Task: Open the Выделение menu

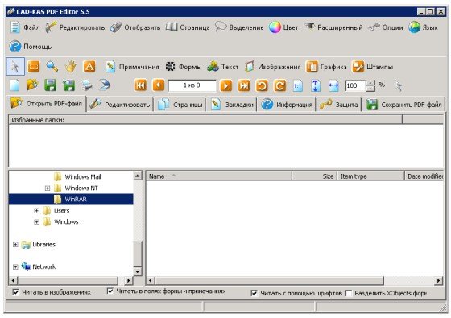Action: coord(239,27)
